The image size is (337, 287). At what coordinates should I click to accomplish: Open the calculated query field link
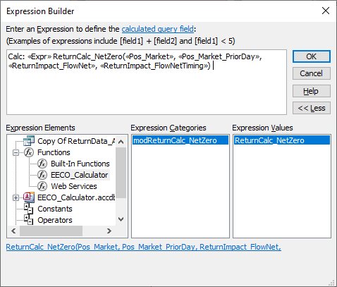158,29
